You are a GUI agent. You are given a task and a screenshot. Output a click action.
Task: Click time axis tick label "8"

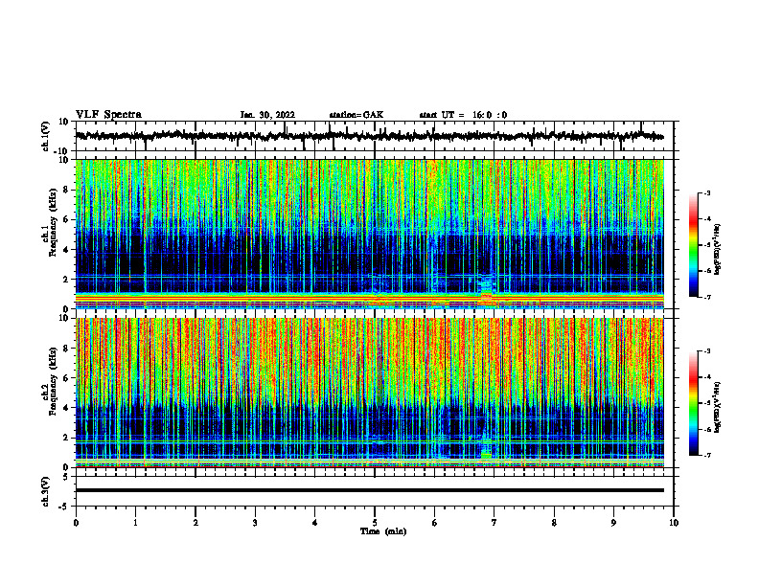tap(554, 523)
